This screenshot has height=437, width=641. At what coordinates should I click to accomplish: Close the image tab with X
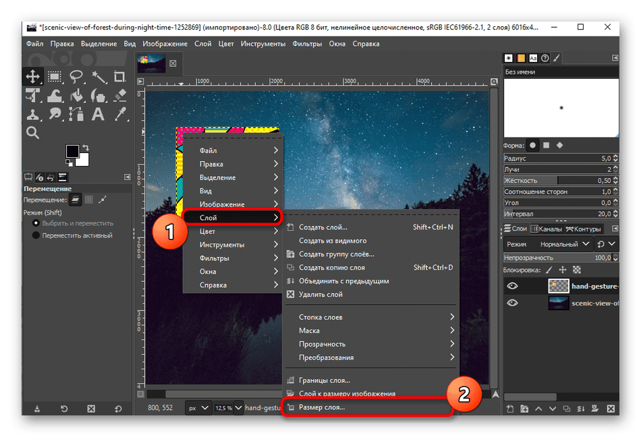tap(173, 63)
